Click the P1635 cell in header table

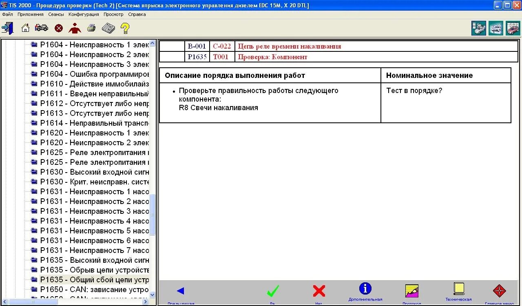pos(197,57)
